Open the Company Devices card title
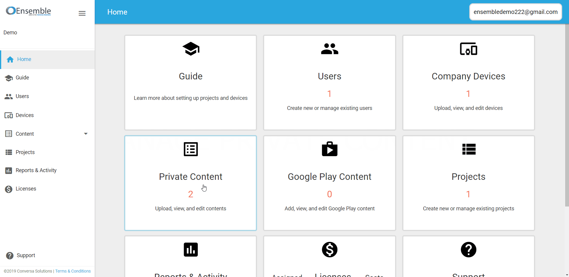 (x=468, y=76)
